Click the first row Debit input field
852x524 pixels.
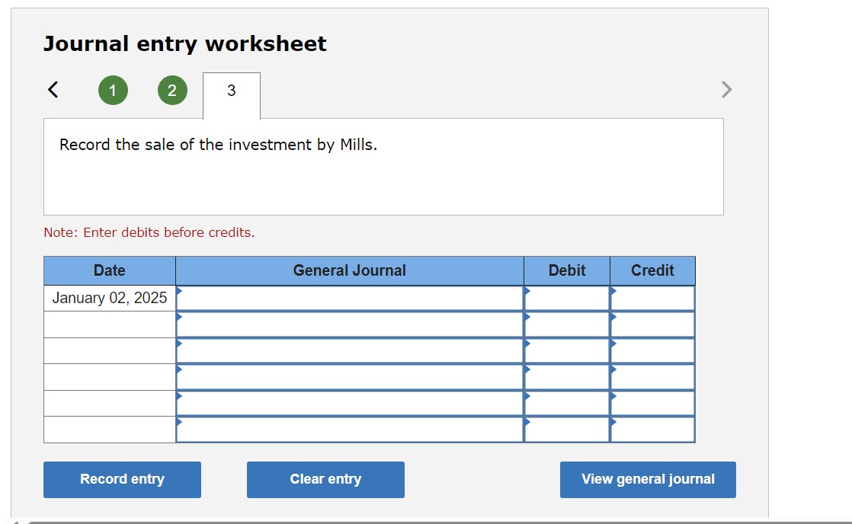tap(566, 297)
